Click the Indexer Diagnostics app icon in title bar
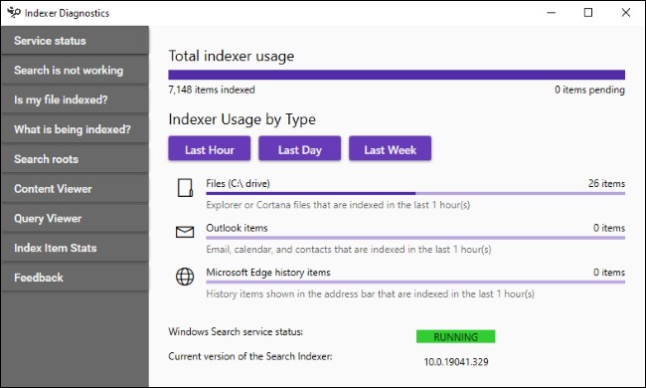646x388 pixels. [x=14, y=13]
